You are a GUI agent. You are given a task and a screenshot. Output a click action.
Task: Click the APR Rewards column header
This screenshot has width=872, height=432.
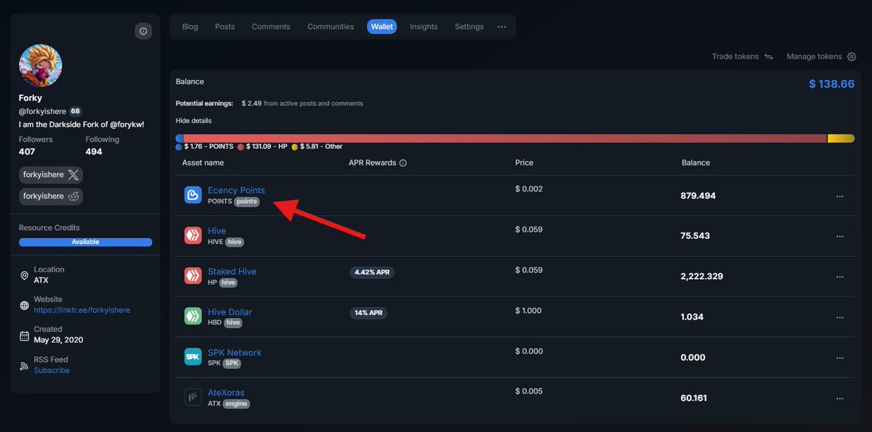373,163
